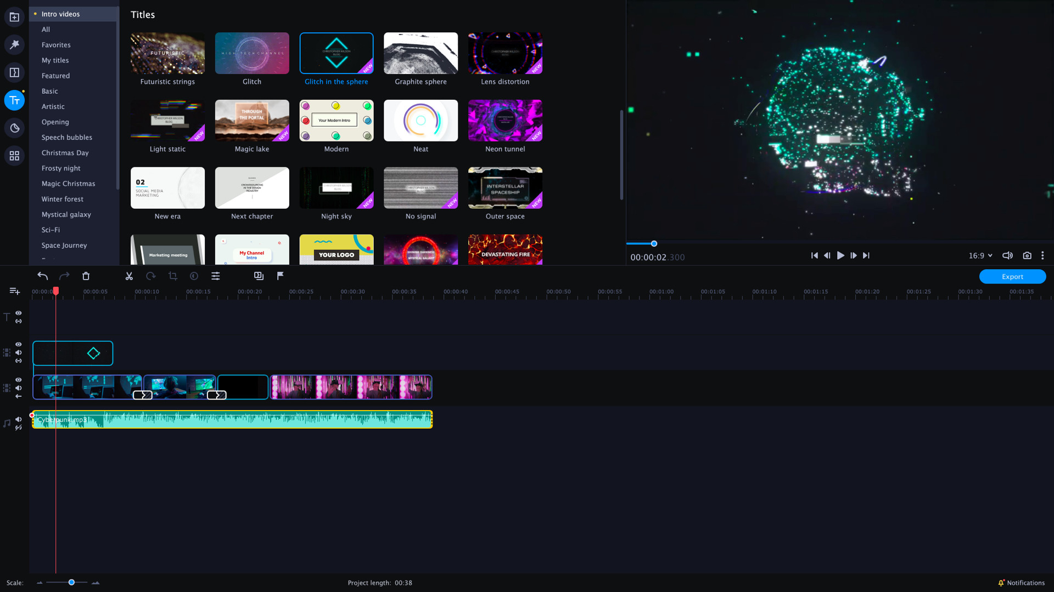This screenshot has height=592, width=1054.
Task: Open the preview three-dot options menu
Action: point(1042,255)
